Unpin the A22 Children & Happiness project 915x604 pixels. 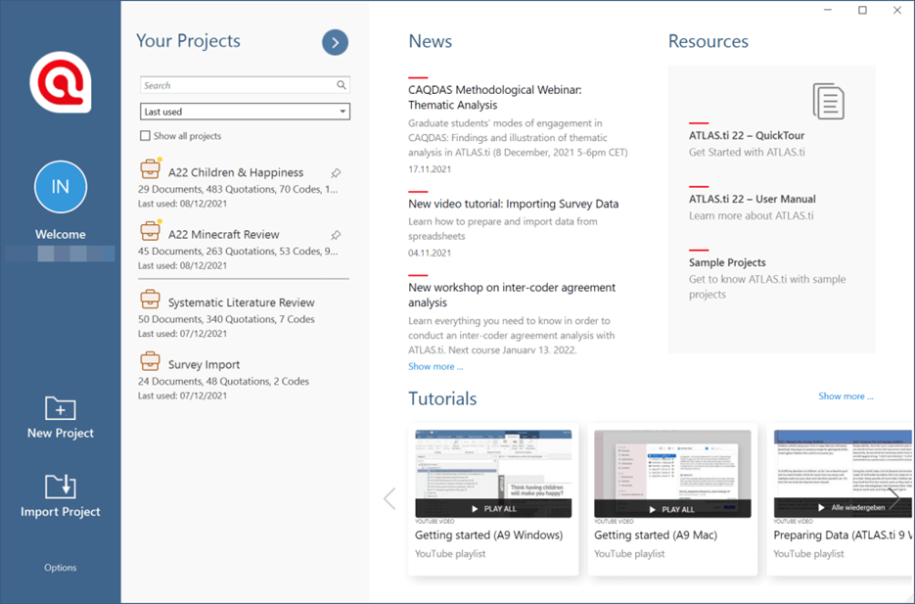(336, 173)
